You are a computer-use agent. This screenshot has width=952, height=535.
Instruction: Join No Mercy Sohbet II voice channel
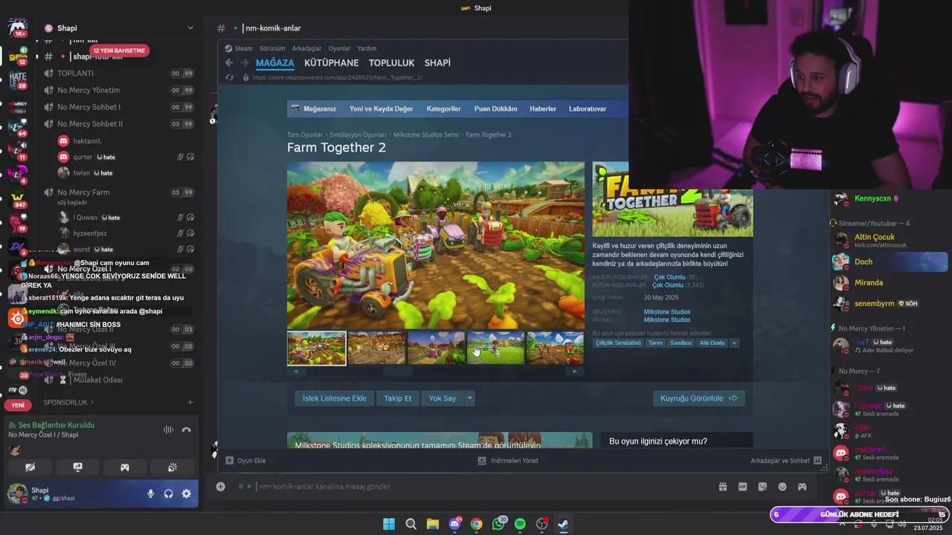point(118,124)
